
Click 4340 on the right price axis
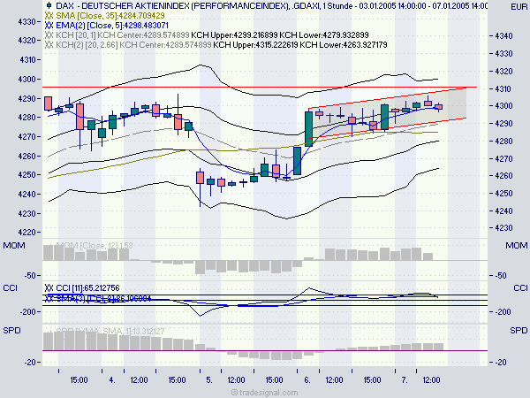pos(503,36)
